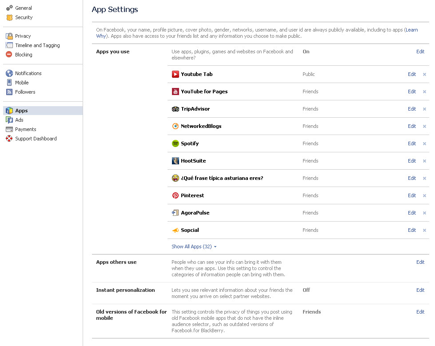Open Timeline and Tagging settings
Screen dimensions: 435x346
(37, 45)
